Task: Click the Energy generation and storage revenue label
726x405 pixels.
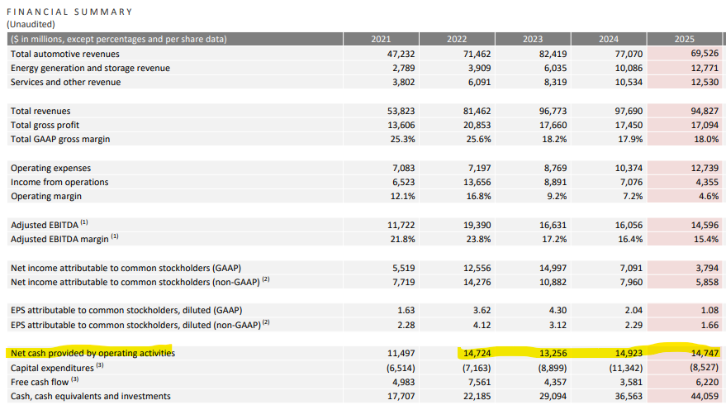Action: [x=90, y=68]
